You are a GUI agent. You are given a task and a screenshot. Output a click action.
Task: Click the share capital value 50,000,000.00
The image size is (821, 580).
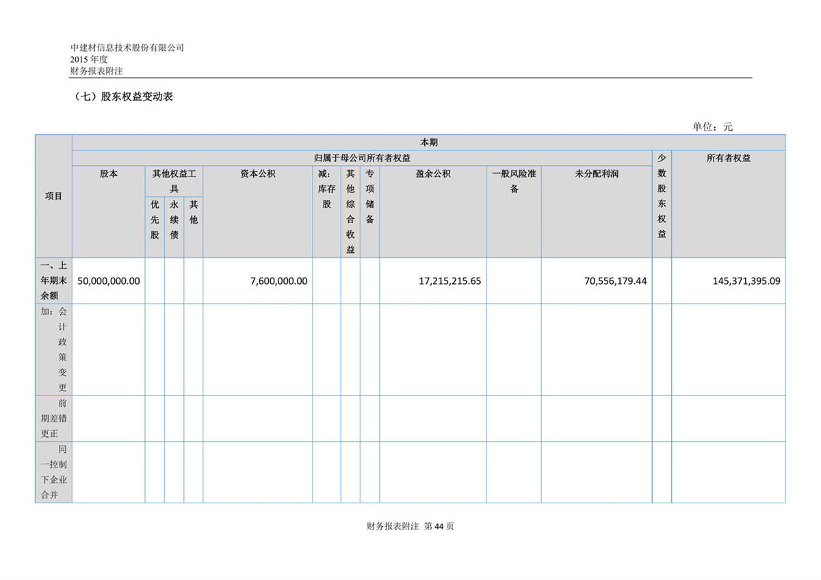(109, 280)
